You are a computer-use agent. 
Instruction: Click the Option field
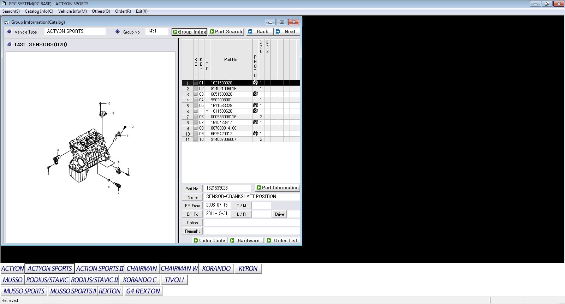[x=251, y=222]
